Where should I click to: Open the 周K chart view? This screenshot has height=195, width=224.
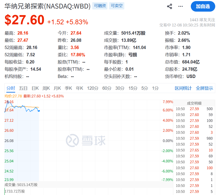point(46,88)
